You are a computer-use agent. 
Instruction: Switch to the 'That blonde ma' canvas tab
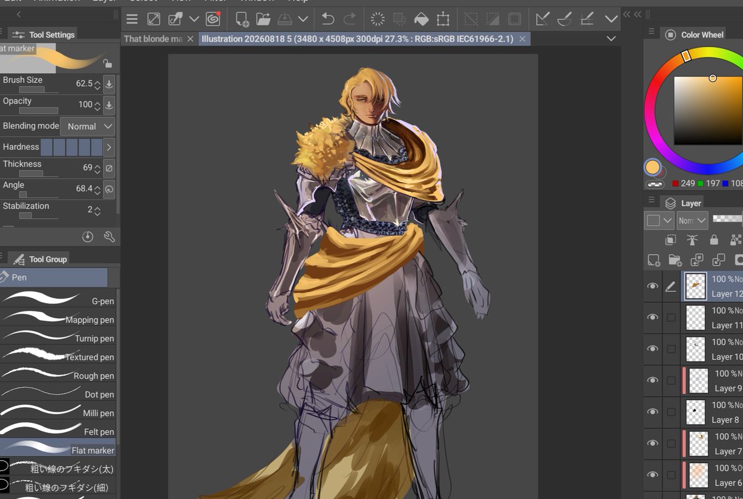click(x=154, y=39)
